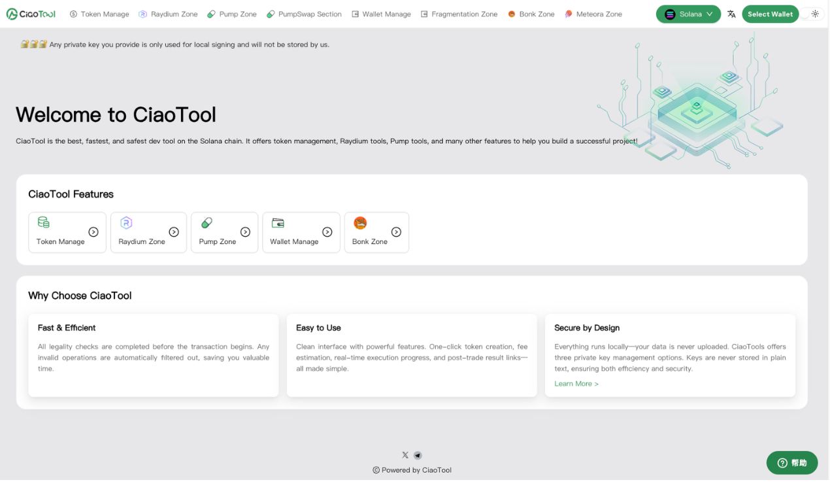Open the Telegram footer icon
This screenshot has height=497, width=830.
[x=418, y=455]
